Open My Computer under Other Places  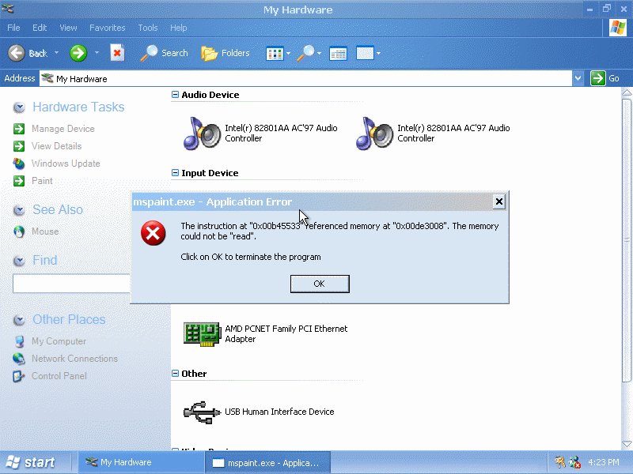pos(59,341)
